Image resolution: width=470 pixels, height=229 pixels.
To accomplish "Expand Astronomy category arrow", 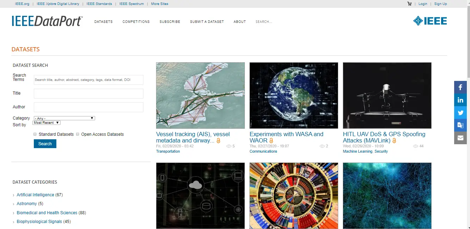I will click(x=13, y=204).
